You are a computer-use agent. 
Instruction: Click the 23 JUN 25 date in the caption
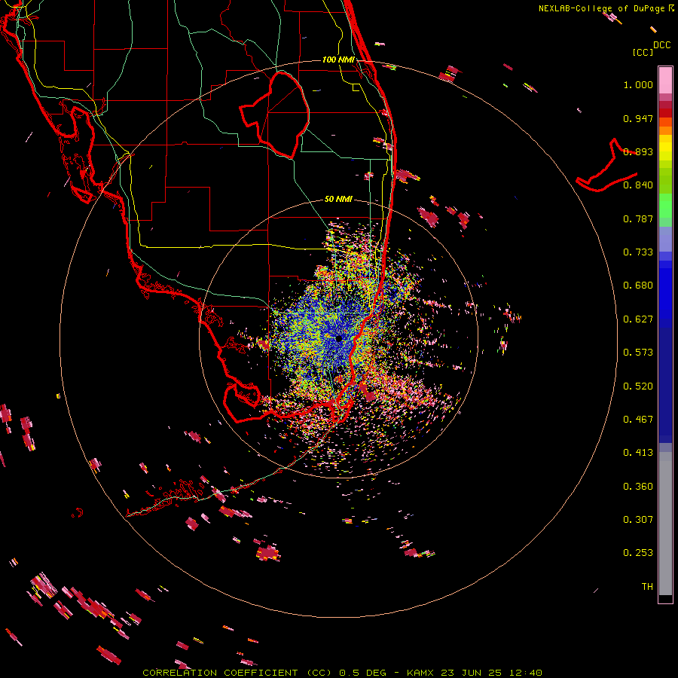pos(472,673)
